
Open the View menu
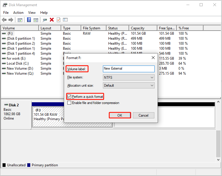coord(32,13)
